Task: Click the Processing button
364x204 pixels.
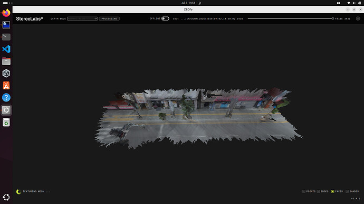Action: point(109,18)
